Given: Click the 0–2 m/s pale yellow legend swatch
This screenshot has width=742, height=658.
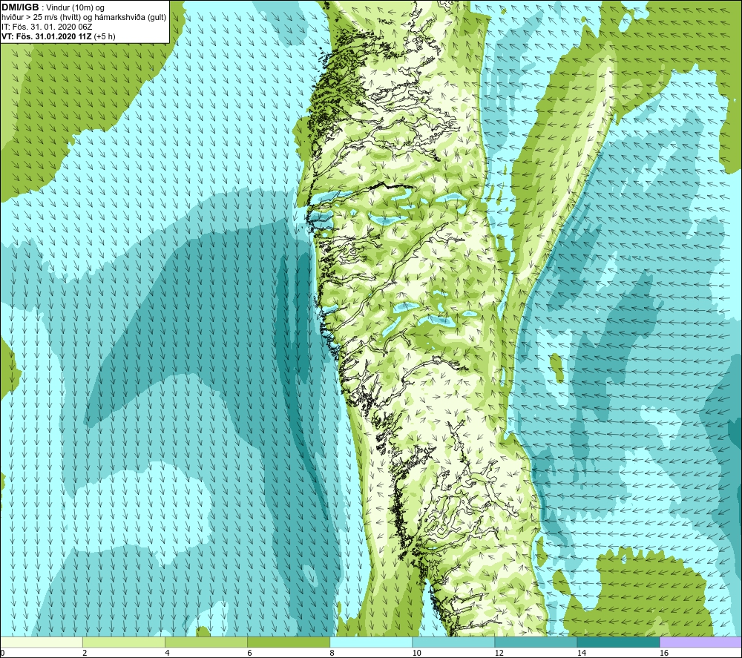Looking at the screenshot, I should pyautogui.click(x=42, y=642).
